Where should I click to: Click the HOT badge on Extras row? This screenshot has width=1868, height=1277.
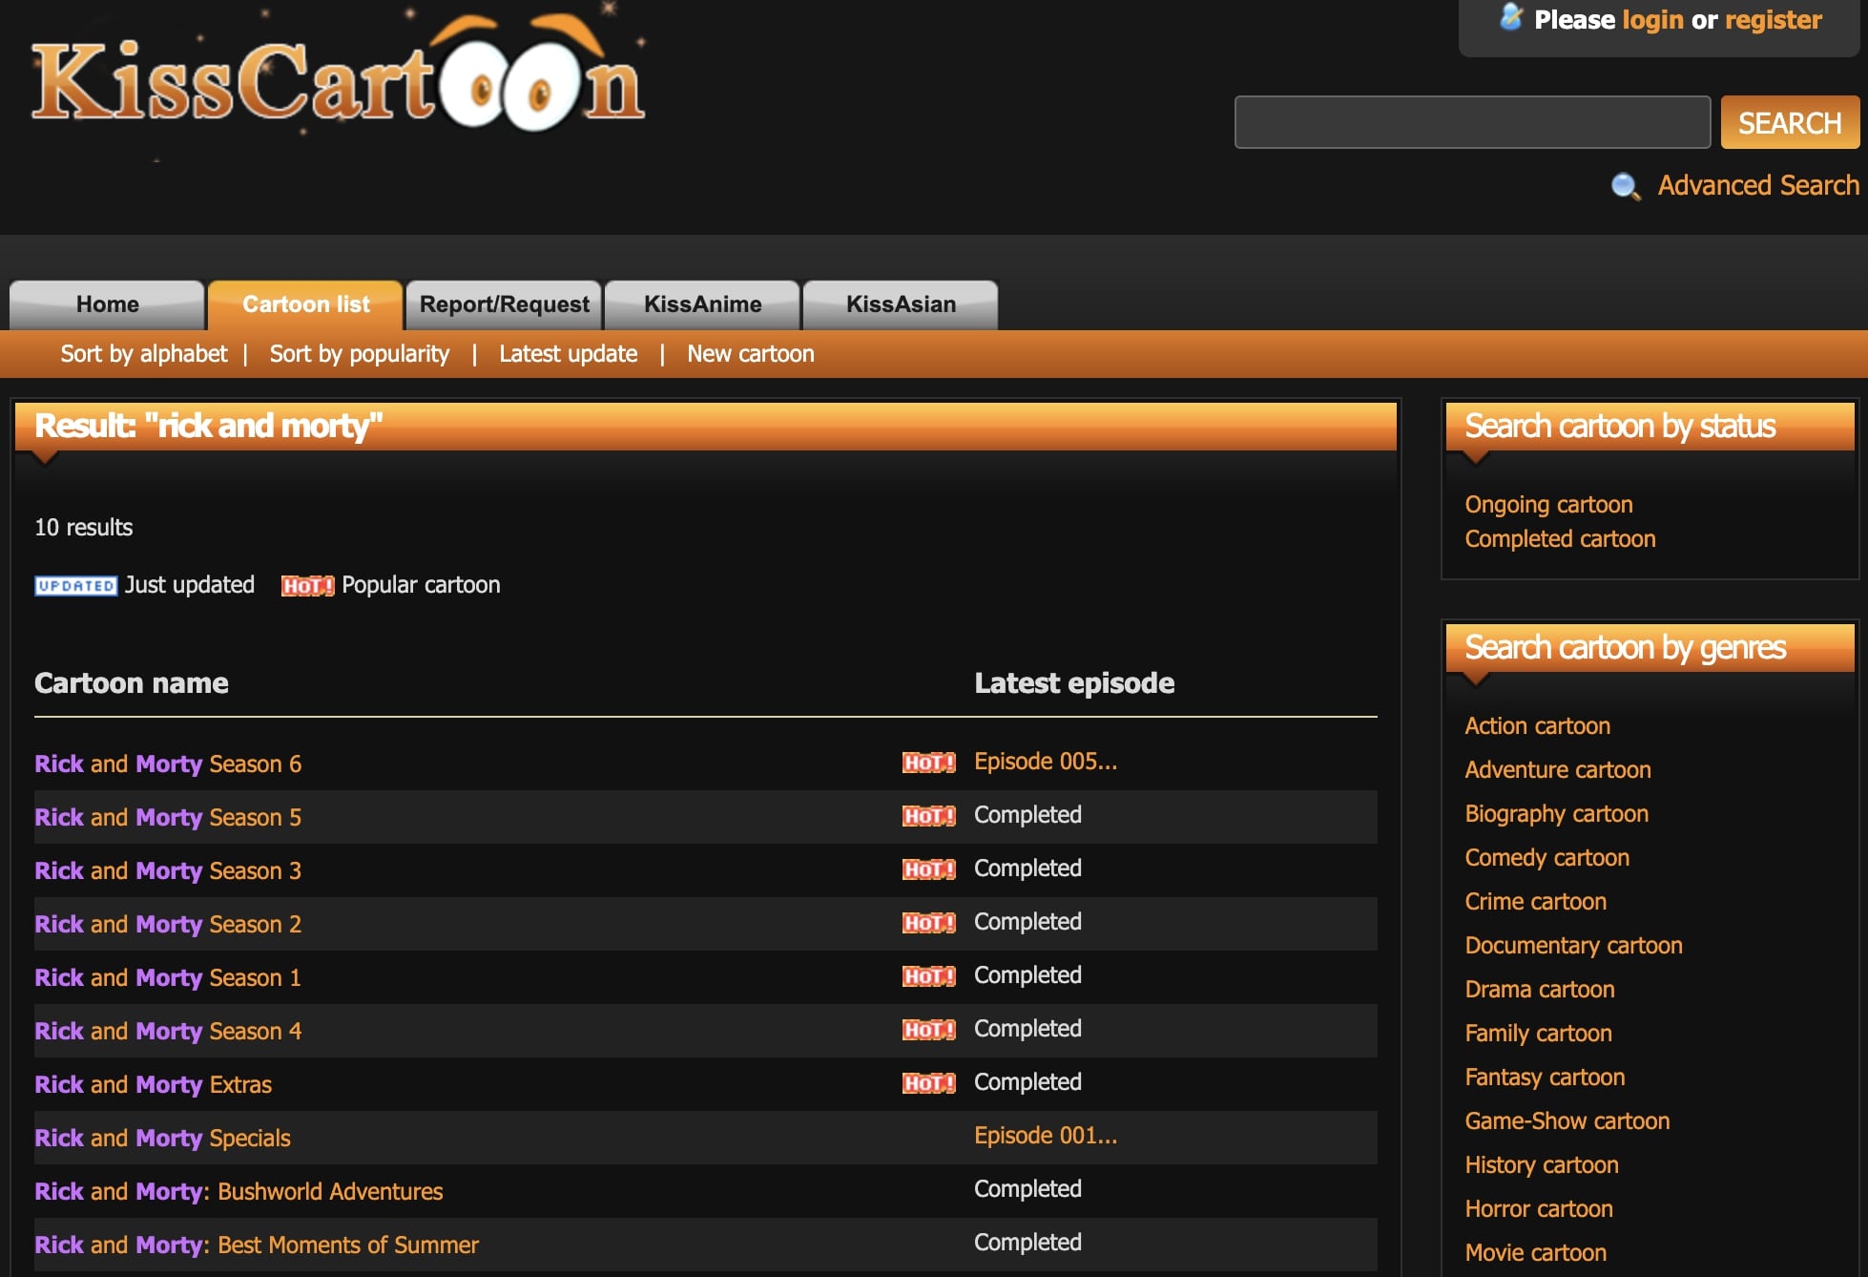pos(928,1083)
